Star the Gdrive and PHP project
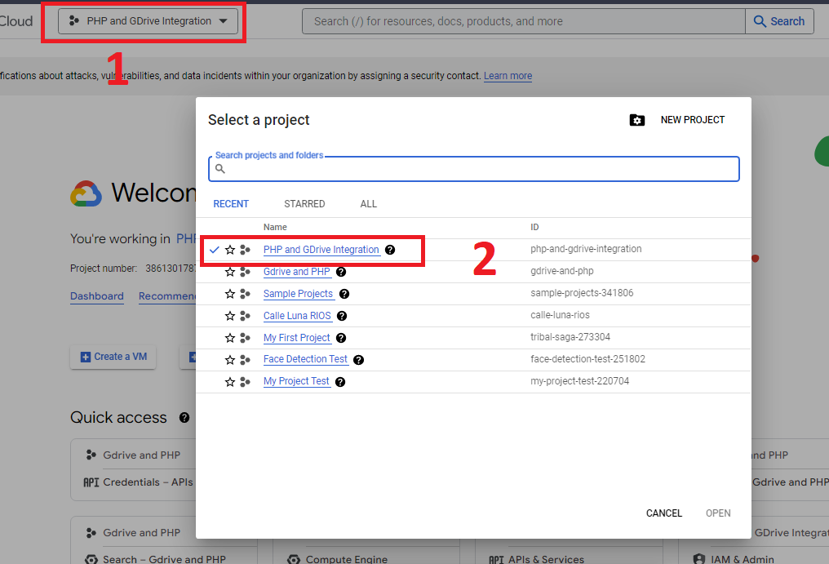The width and height of the screenshot is (829, 564). tap(230, 272)
